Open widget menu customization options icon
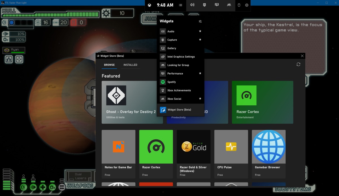 tap(200, 21)
